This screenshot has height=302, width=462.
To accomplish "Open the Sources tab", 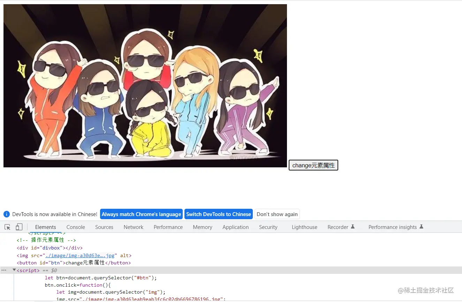I will click(104, 227).
